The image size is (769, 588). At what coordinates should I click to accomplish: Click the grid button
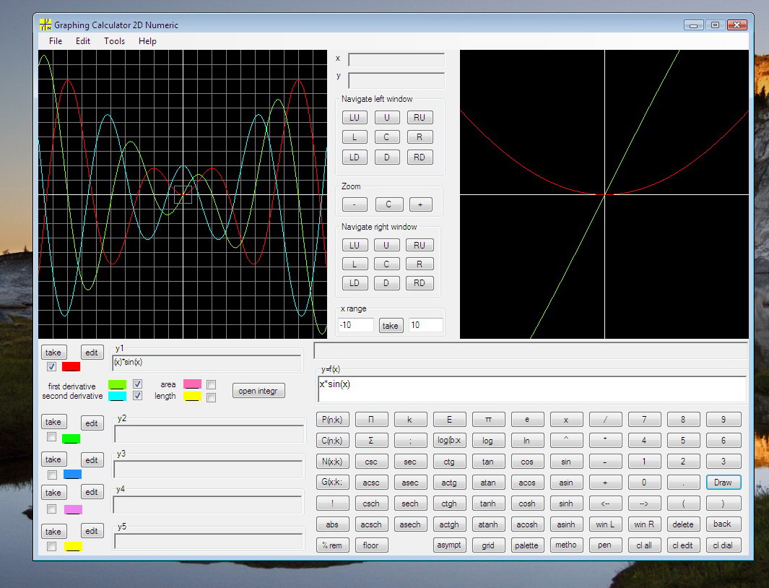click(x=488, y=545)
